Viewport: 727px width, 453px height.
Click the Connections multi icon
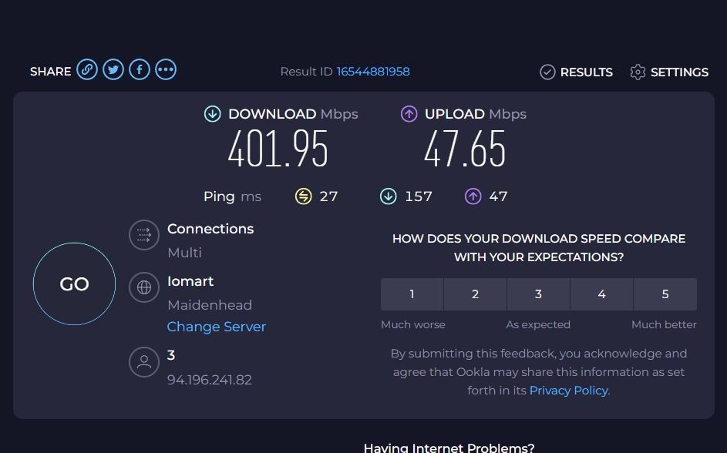(x=143, y=236)
